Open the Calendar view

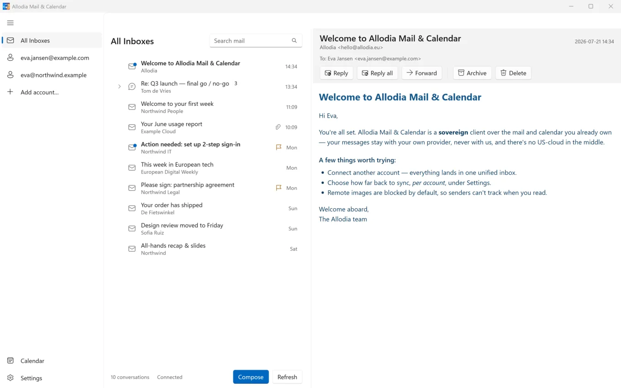tap(52, 361)
